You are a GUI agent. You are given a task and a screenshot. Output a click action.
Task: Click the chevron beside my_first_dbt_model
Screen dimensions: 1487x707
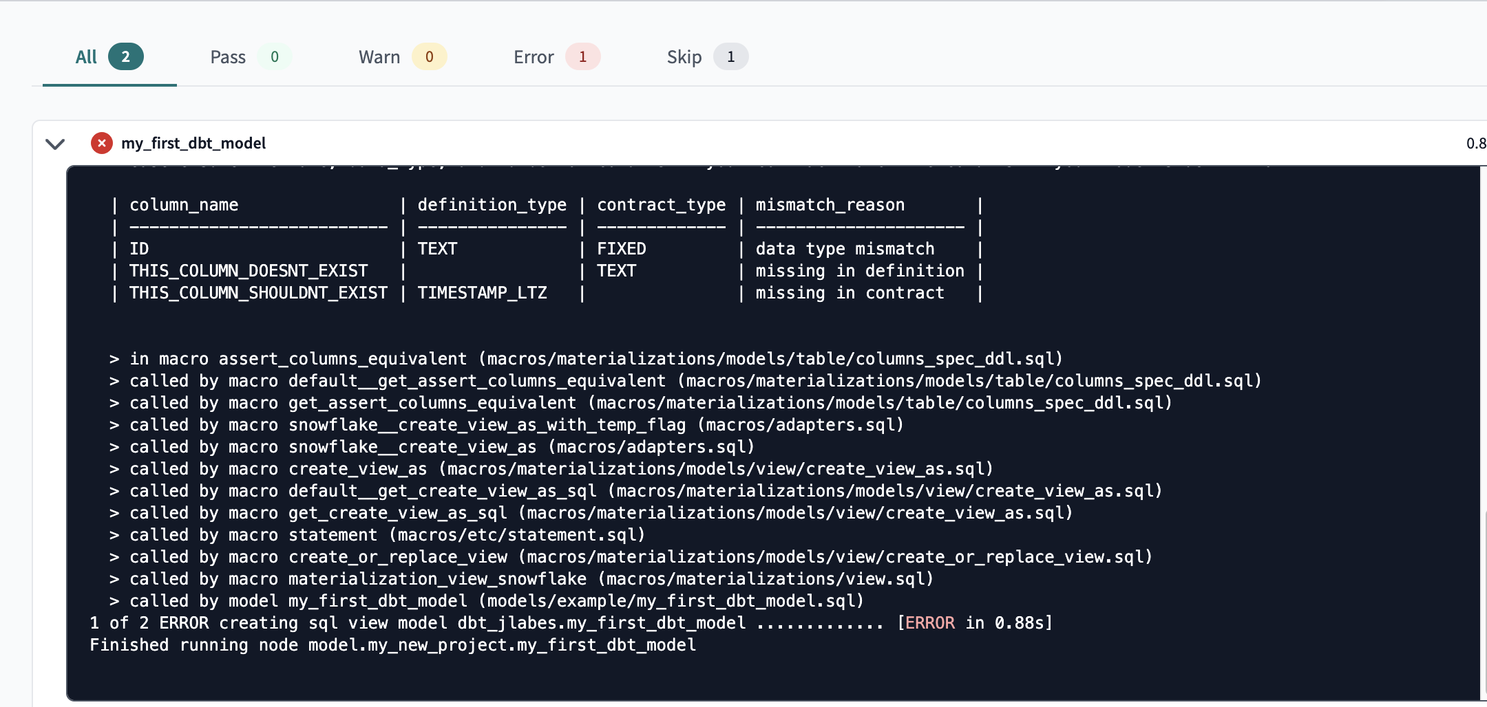point(55,144)
